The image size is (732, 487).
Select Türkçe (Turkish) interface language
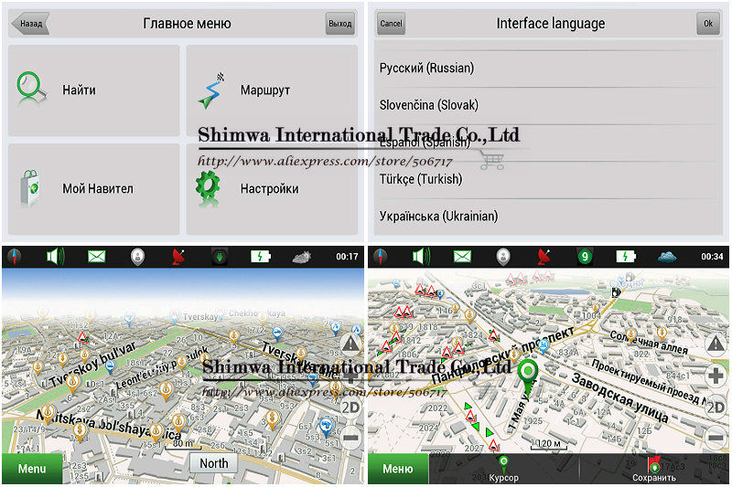(548, 179)
